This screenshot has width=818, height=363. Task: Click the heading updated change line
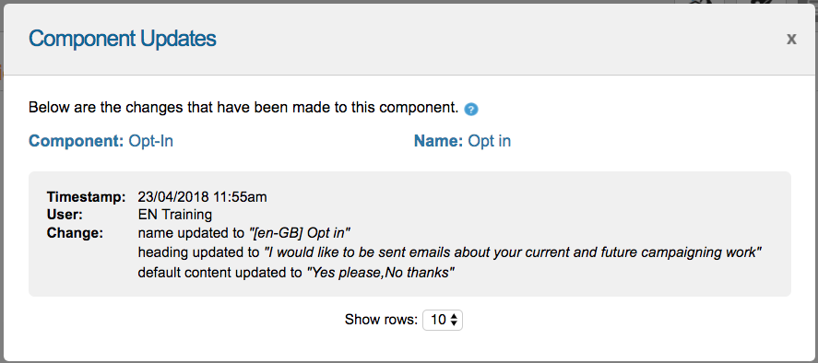450,253
